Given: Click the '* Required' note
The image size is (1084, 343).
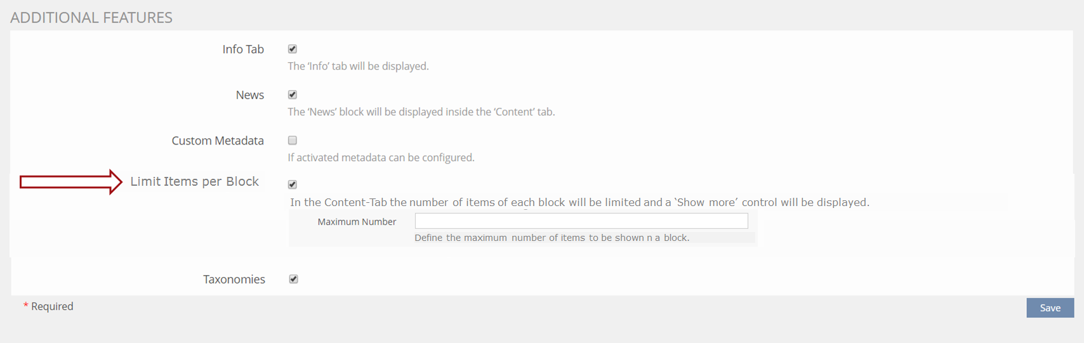Looking at the screenshot, I should pyautogui.click(x=49, y=306).
